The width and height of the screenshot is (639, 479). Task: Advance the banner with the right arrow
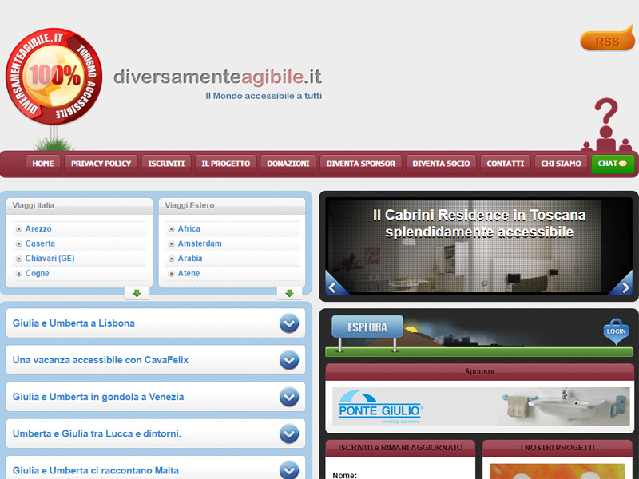tap(625, 286)
